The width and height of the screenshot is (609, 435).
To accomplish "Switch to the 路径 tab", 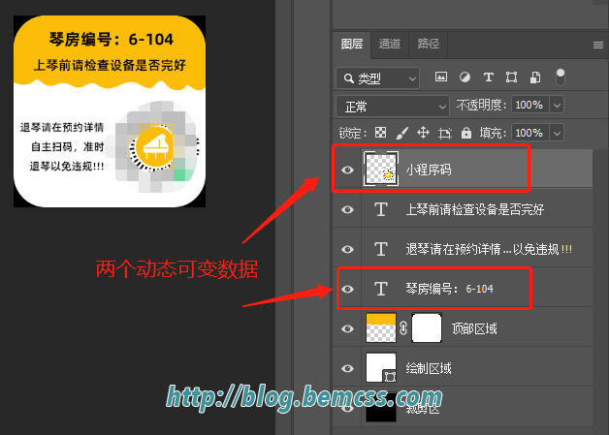I will [428, 44].
